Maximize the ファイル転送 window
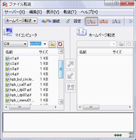 point(116,3)
